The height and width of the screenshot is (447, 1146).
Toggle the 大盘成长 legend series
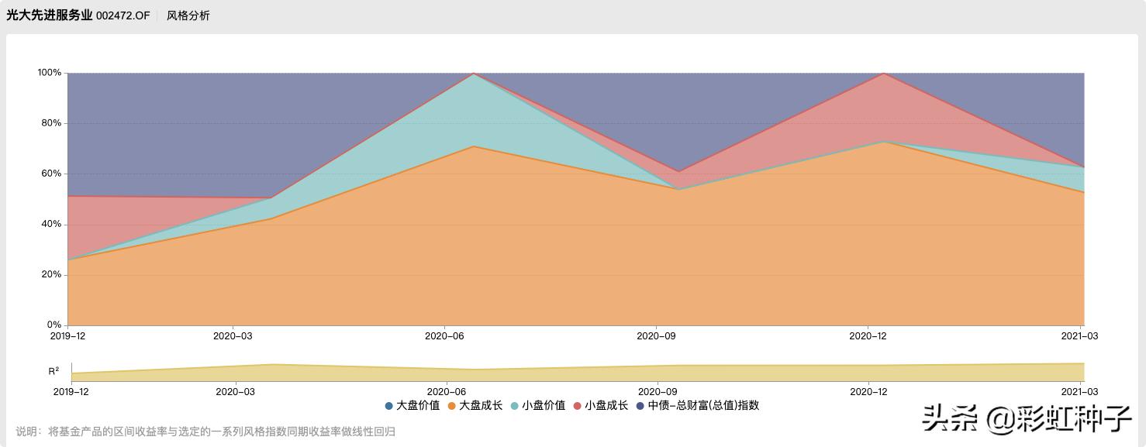pos(475,405)
